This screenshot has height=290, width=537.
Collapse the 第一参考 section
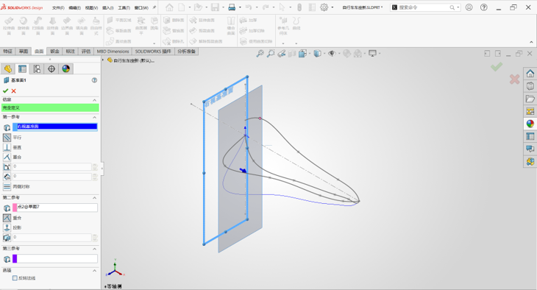(94, 117)
